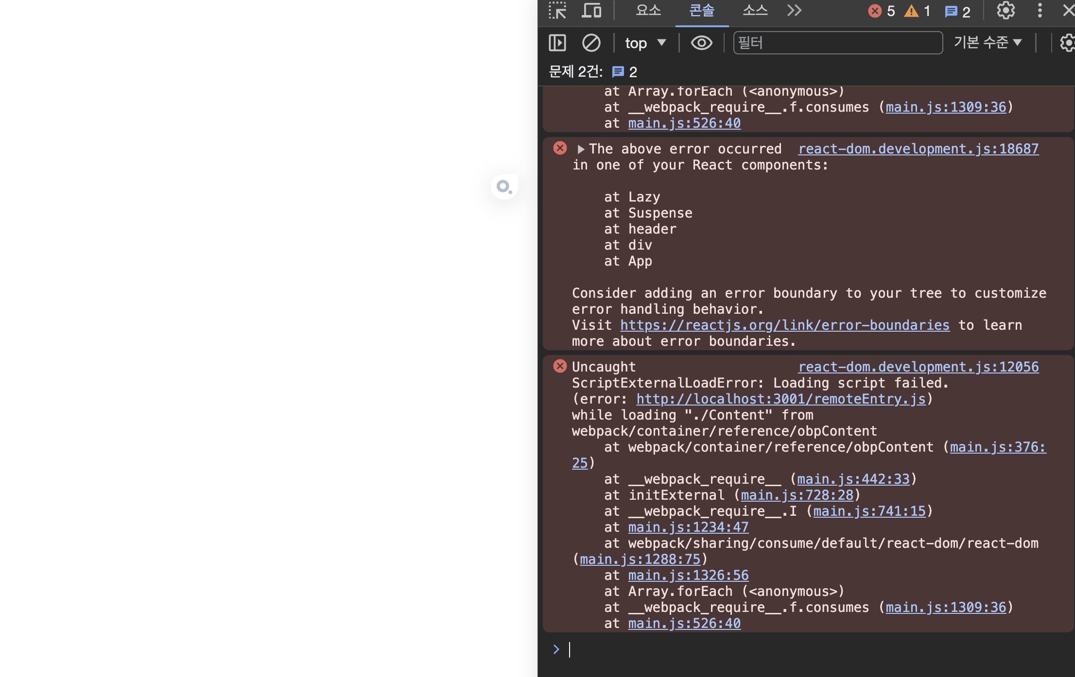The height and width of the screenshot is (677, 1075).
Task: Open DevTools settings gear icon
Action: point(1006,11)
